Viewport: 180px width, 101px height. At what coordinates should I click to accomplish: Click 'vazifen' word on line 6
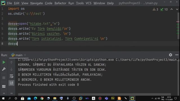[x=53, y=34]
